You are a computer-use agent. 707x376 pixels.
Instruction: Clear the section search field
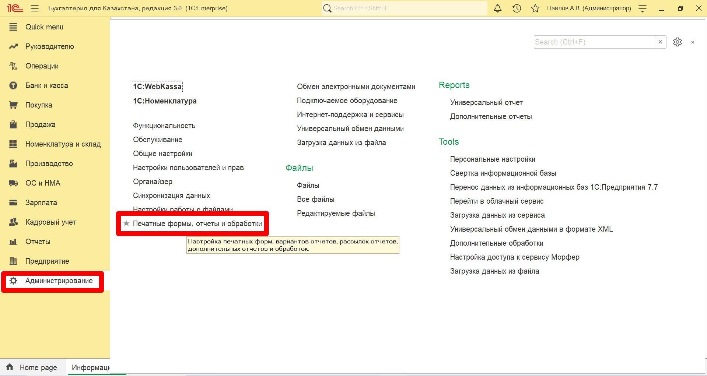[x=661, y=42]
